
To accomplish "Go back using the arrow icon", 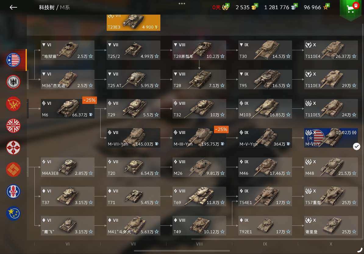I will [x=13, y=7].
